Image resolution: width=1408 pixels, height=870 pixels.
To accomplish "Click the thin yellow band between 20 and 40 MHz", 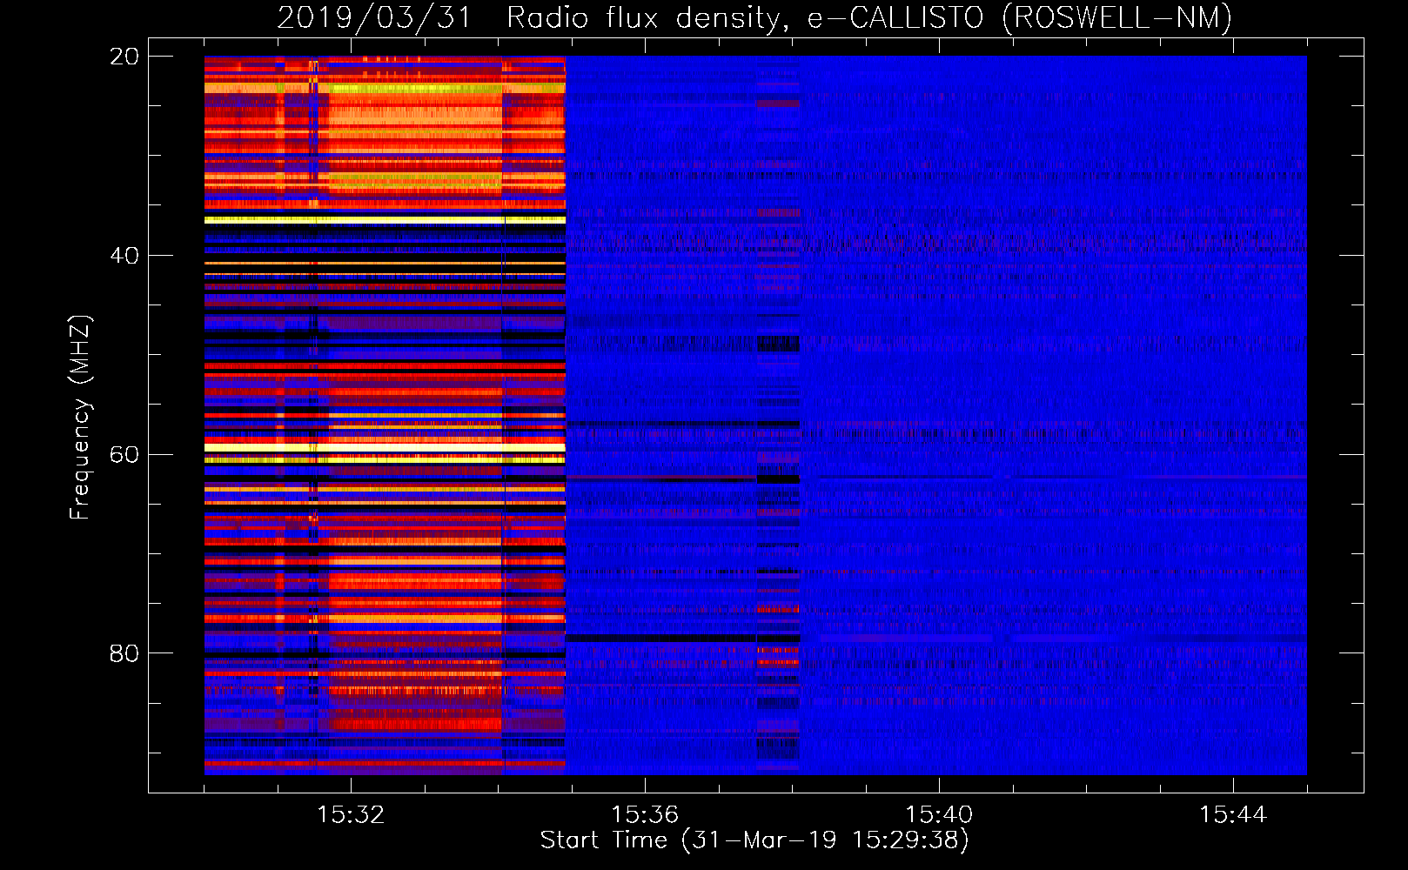I will tap(385, 220).
